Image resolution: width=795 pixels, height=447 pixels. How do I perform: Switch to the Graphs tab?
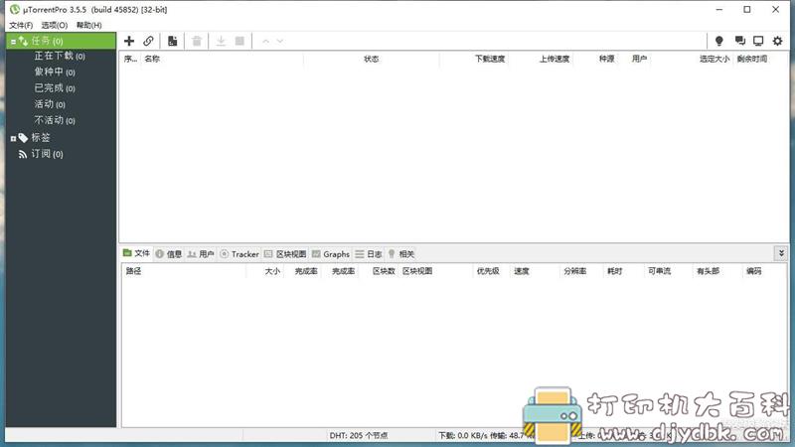tap(331, 254)
